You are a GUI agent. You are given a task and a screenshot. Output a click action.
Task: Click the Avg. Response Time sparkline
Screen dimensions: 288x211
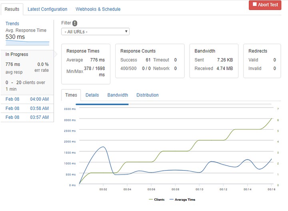27,43
